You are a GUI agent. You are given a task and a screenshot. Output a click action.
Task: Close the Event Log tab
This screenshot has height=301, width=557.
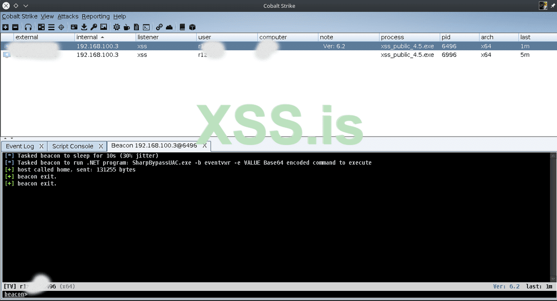tap(42, 146)
